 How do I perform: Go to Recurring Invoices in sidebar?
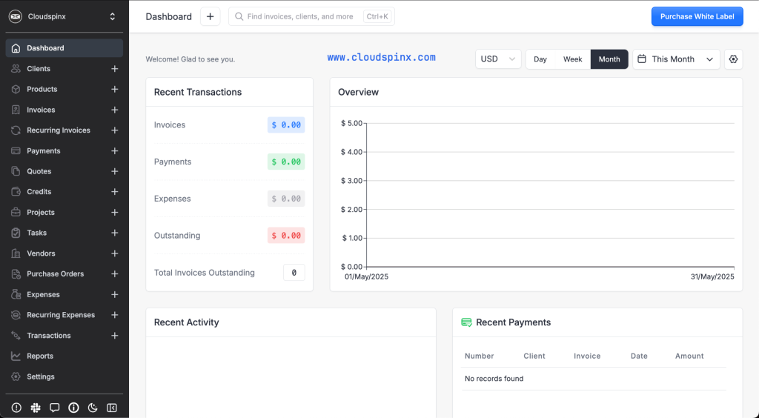click(59, 130)
